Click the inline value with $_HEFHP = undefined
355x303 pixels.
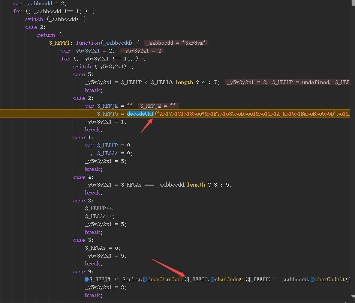[288, 82]
